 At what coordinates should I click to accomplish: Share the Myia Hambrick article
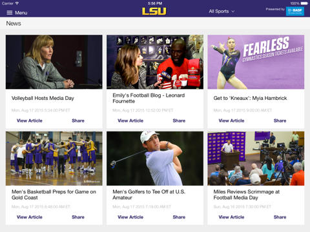point(280,121)
